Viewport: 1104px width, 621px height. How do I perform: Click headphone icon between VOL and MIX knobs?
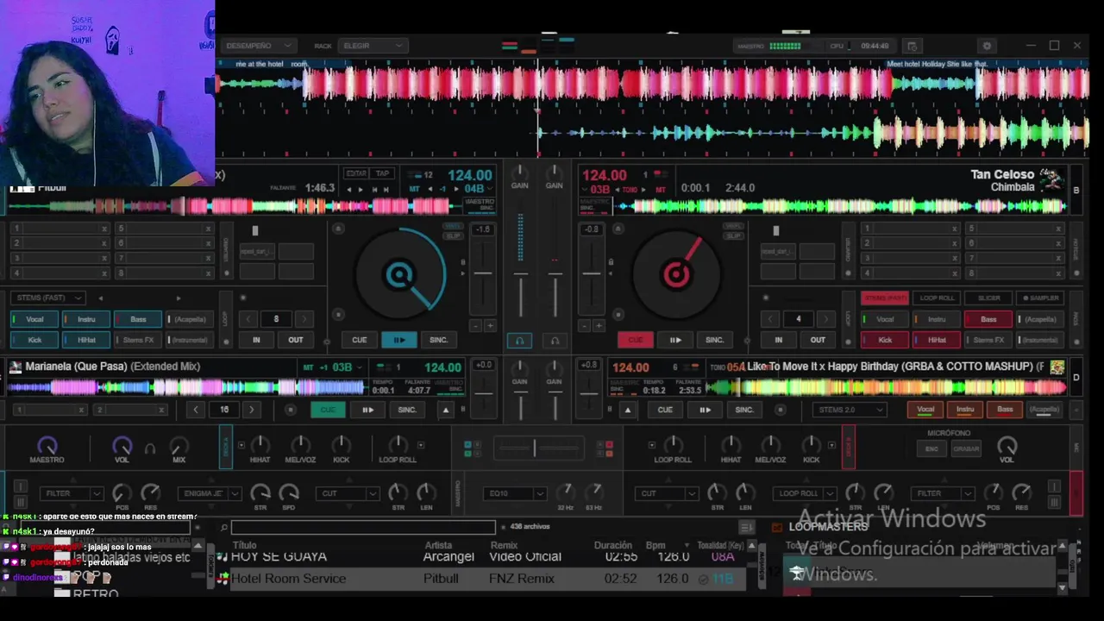[x=150, y=448]
